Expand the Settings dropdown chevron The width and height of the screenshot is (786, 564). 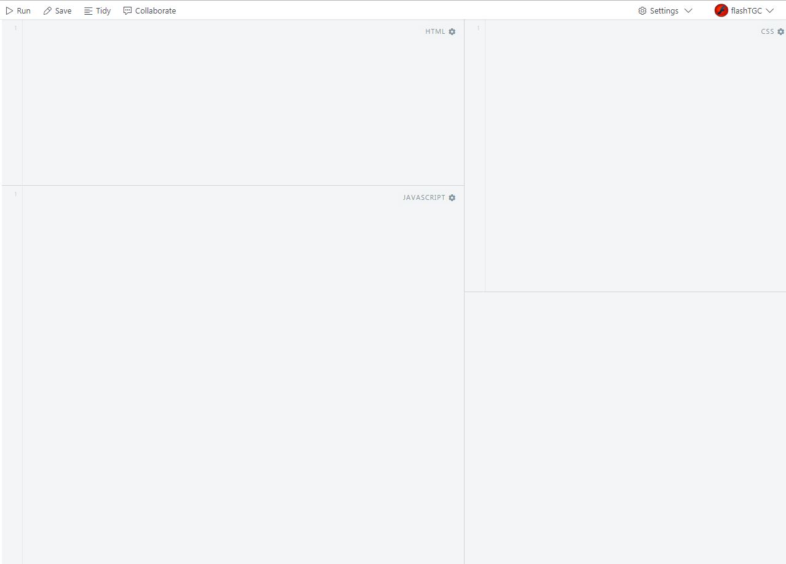pyautogui.click(x=688, y=11)
